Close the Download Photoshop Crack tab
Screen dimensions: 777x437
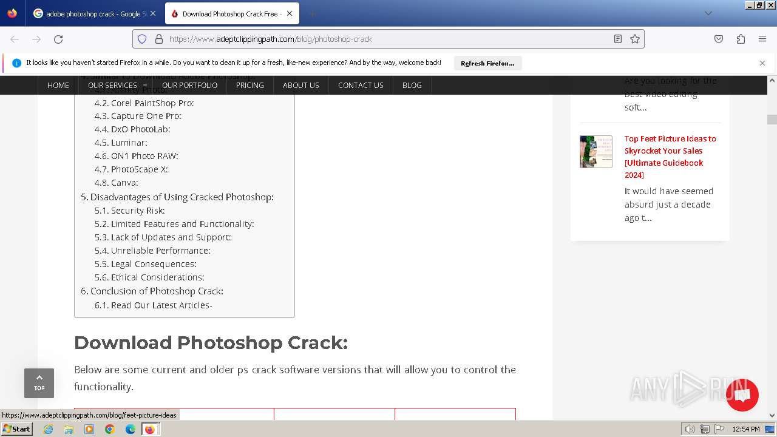[x=289, y=13]
